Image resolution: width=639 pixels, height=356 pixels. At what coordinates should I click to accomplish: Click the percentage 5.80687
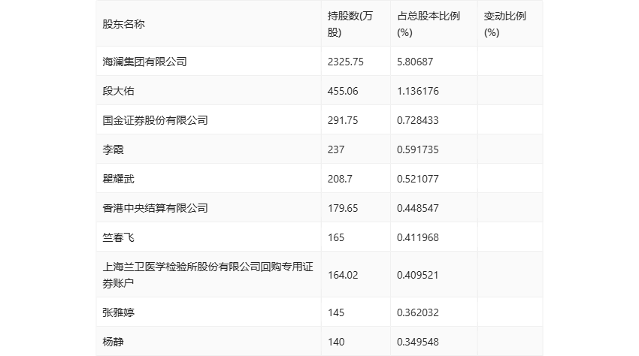click(x=415, y=62)
